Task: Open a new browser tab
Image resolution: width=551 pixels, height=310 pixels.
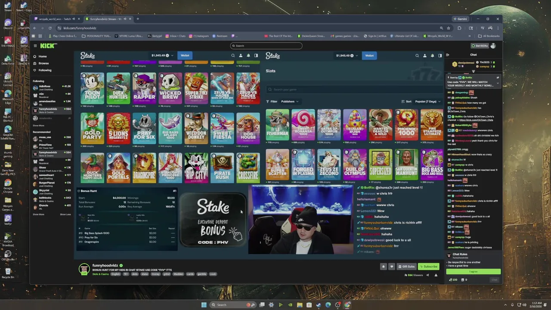Action: coord(138,19)
